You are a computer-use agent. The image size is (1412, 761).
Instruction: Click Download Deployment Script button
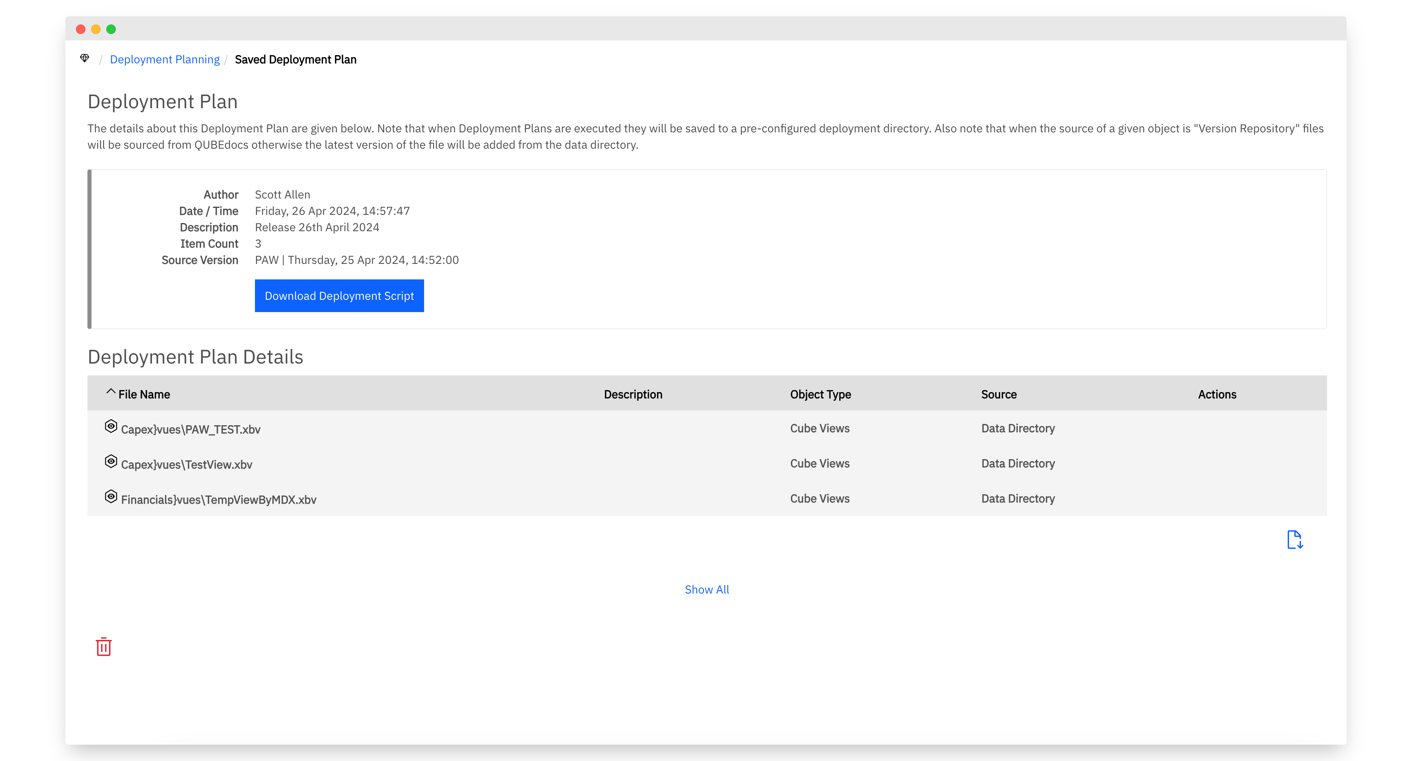coord(339,296)
